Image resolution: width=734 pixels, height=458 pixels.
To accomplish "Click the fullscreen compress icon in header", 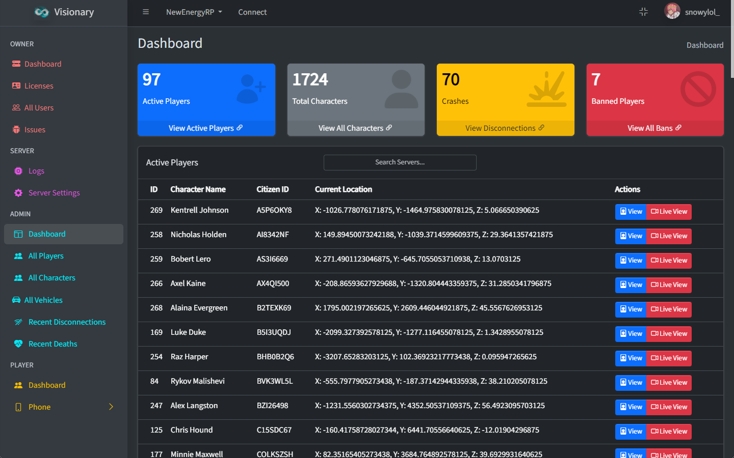I will (643, 12).
